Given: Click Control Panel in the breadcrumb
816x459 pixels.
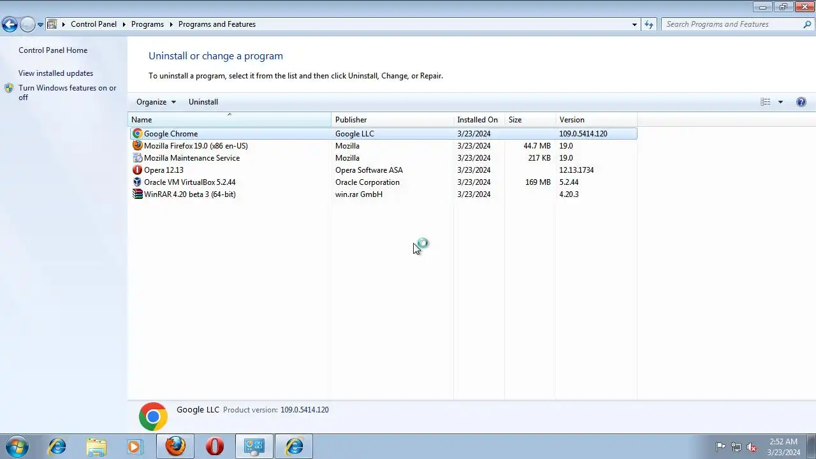Looking at the screenshot, I should point(94,24).
